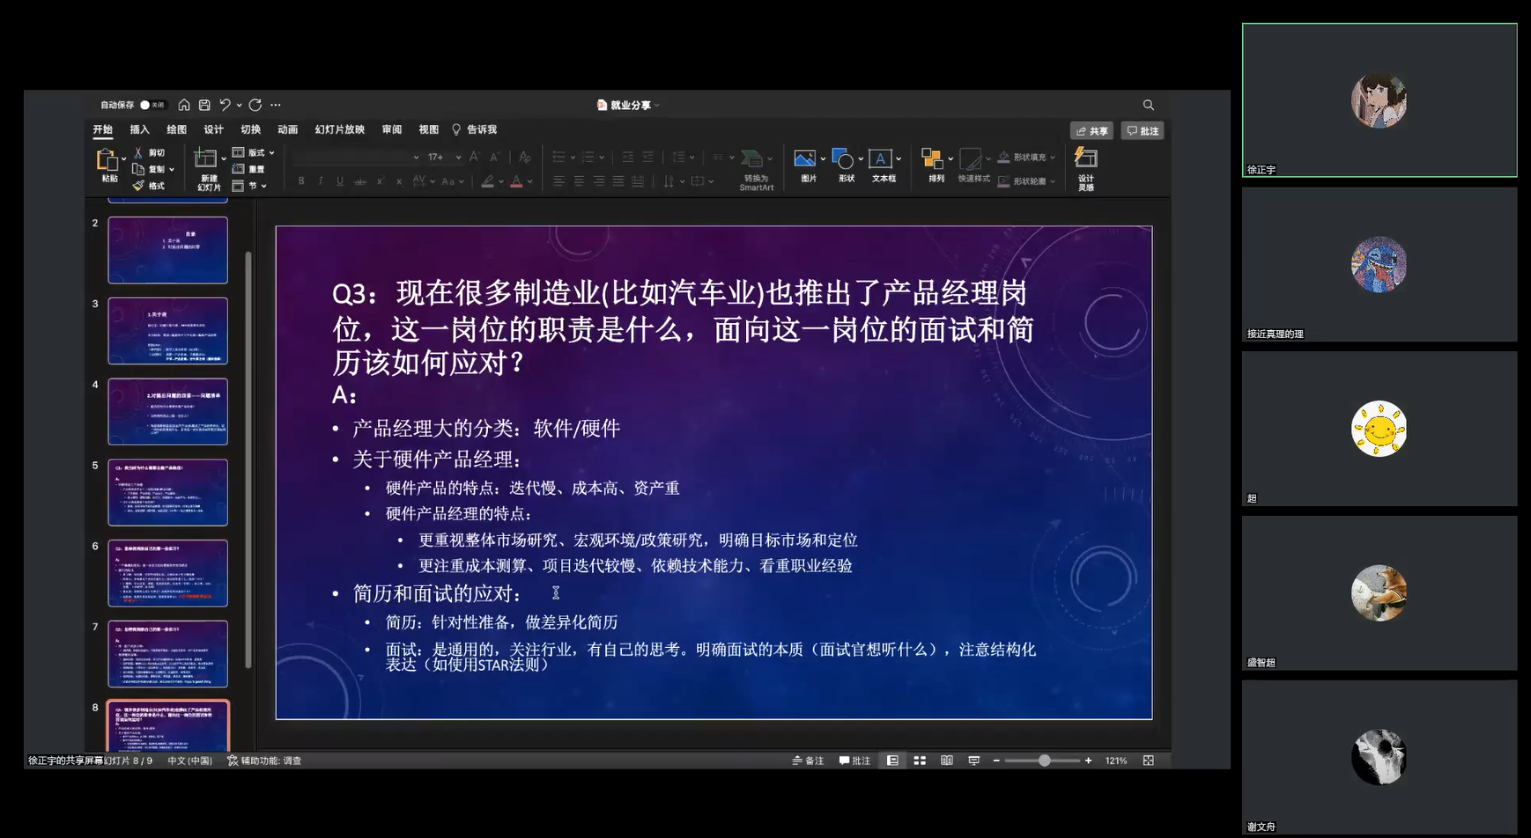The image size is (1531, 838).
Task: Open the Arrange (排列) tool
Action: click(936, 165)
